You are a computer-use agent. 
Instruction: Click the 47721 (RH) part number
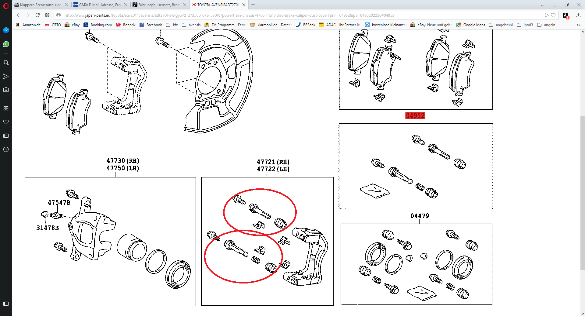[x=273, y=162]
